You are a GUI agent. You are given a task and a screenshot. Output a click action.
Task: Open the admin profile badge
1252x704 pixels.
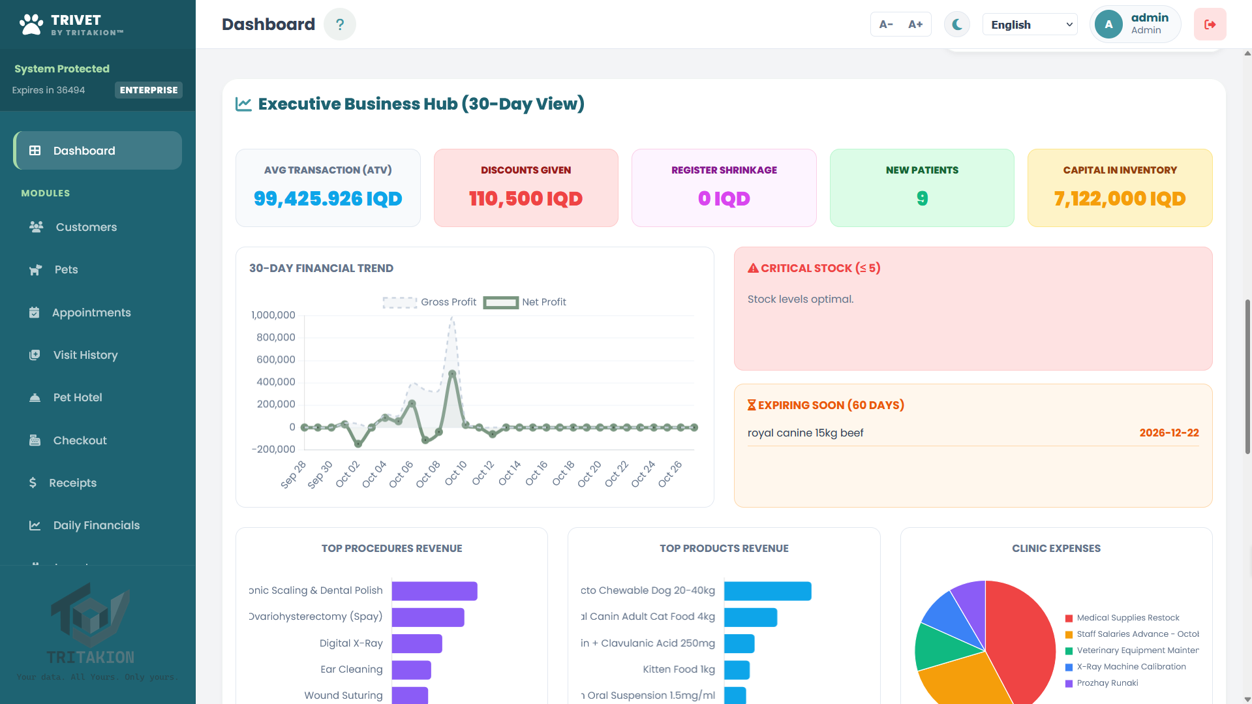(1135, 24)
